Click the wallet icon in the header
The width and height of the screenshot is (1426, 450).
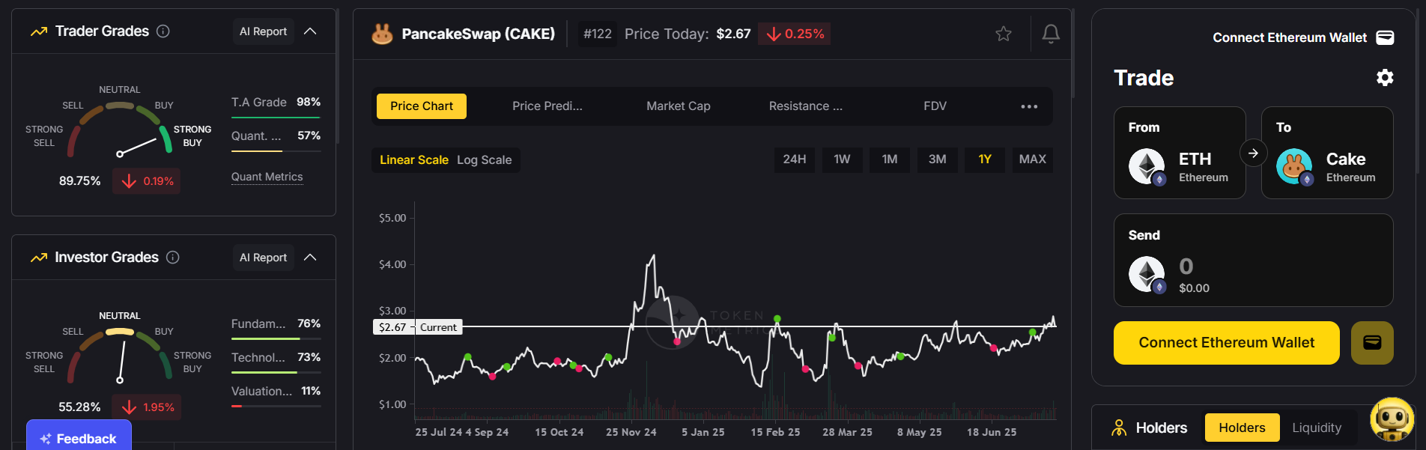coord(1386,37)
